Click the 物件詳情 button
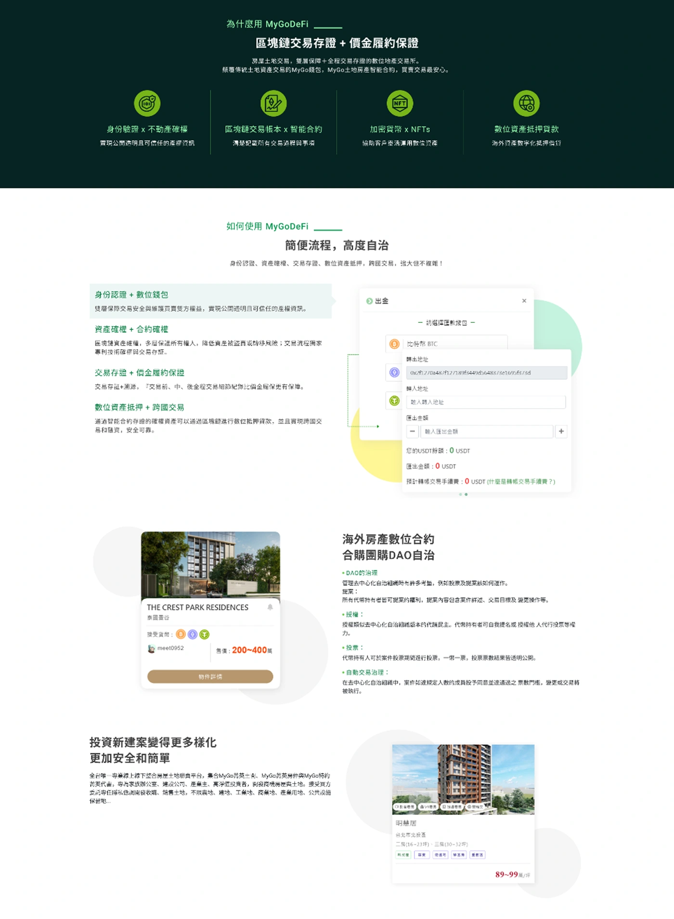The image size is (674, 919). tap(210, 677)
